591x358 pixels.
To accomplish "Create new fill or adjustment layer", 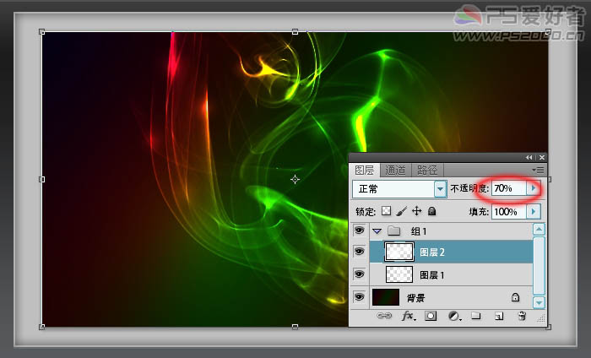I will point(453,316).
